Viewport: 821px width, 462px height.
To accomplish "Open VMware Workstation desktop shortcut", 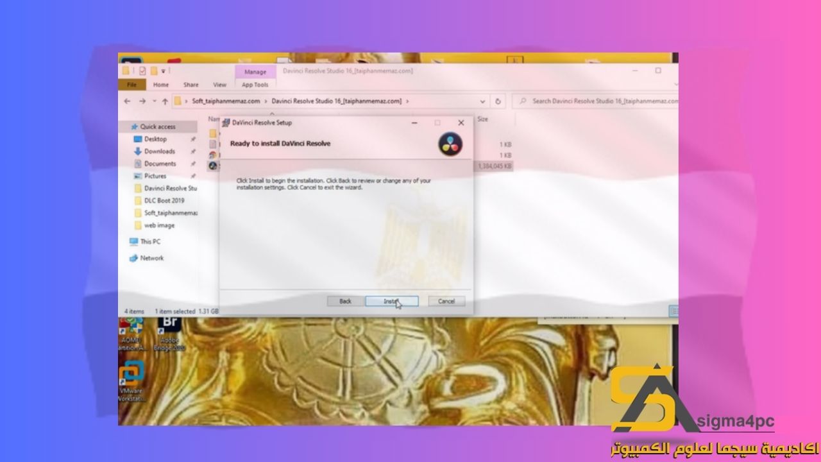I will point(132,382).
